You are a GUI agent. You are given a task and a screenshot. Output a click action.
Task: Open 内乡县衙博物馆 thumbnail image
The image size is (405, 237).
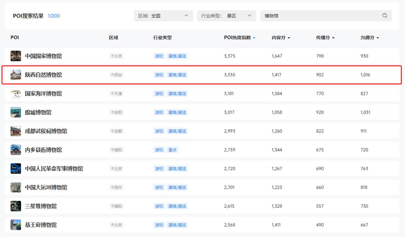16,150
